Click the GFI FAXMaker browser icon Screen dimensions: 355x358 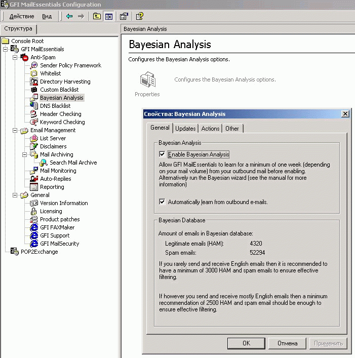(34, 227)
